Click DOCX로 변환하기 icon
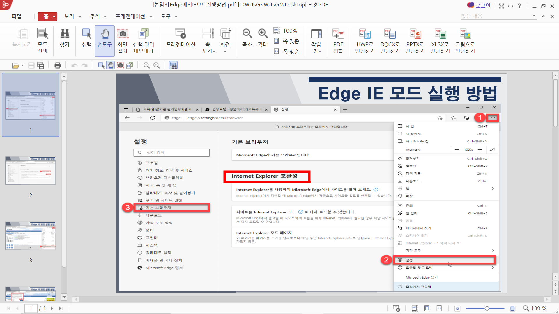 coord(390,41)
